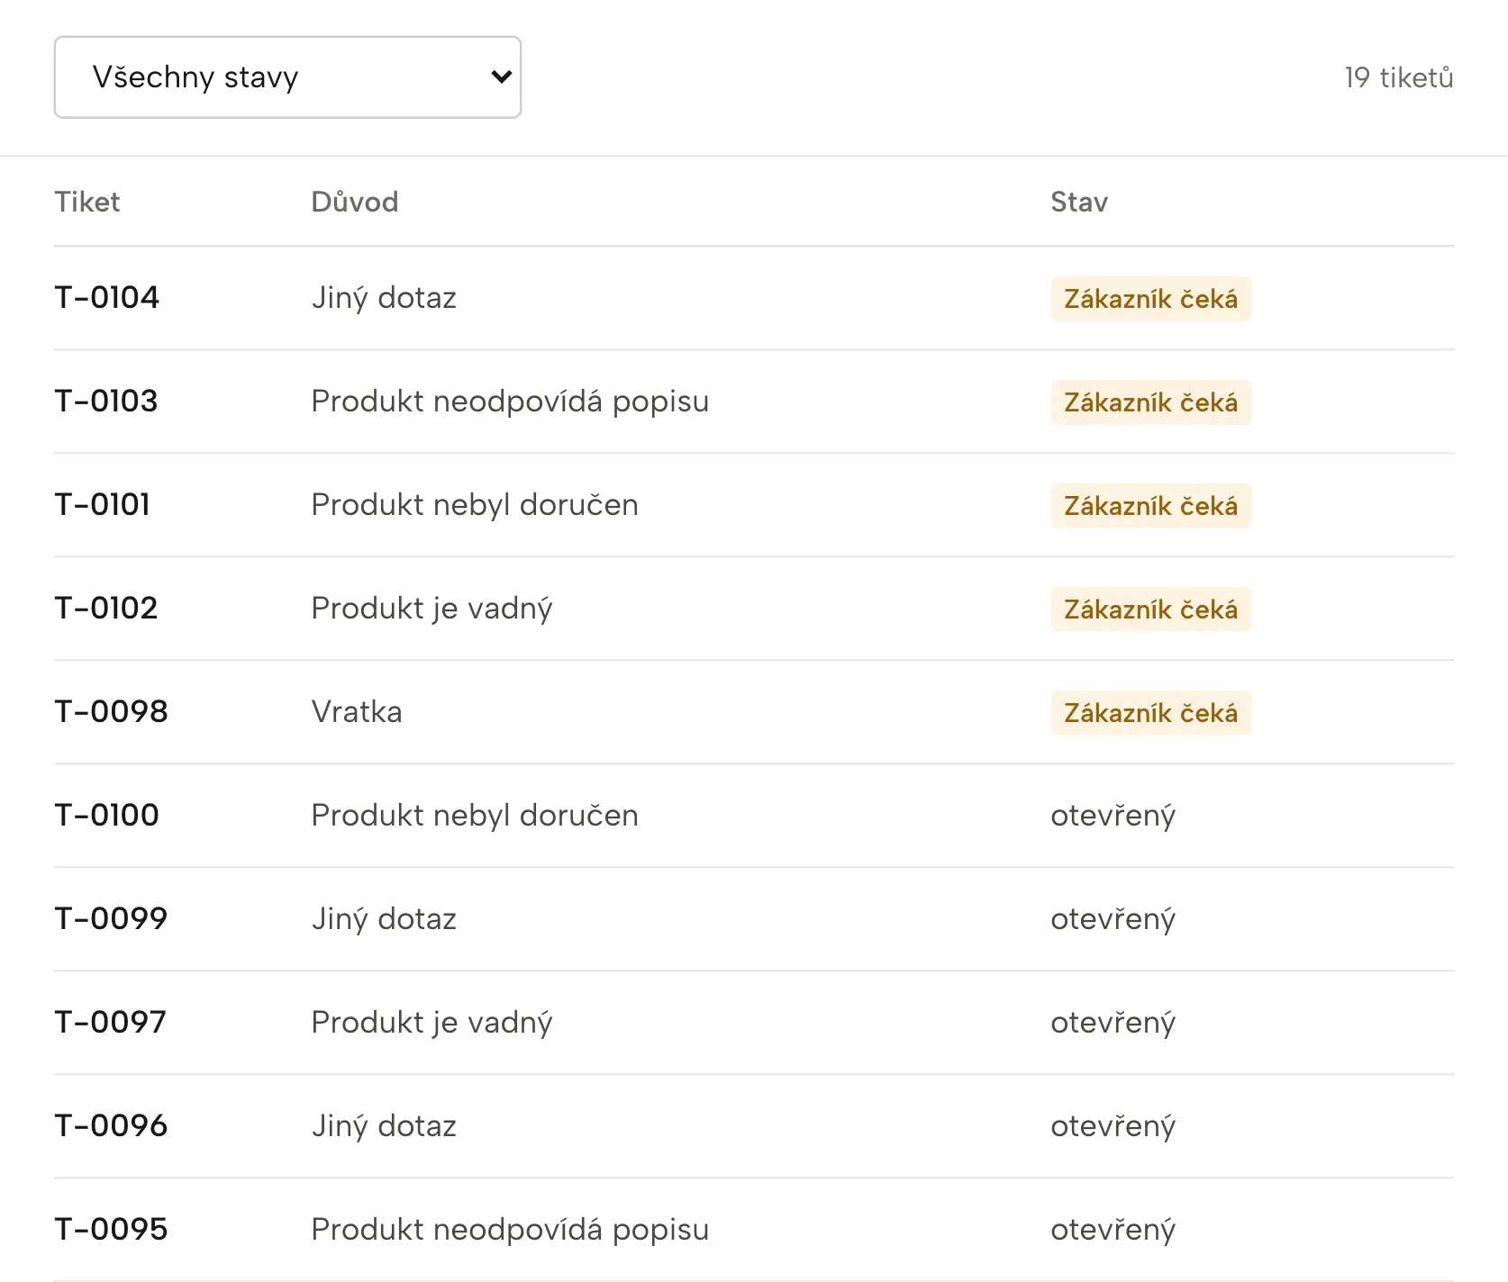1508x1282 pixels.
Task: Click Produkt neodpovídá popisu in T-0103 row
Action: point(510,402)
